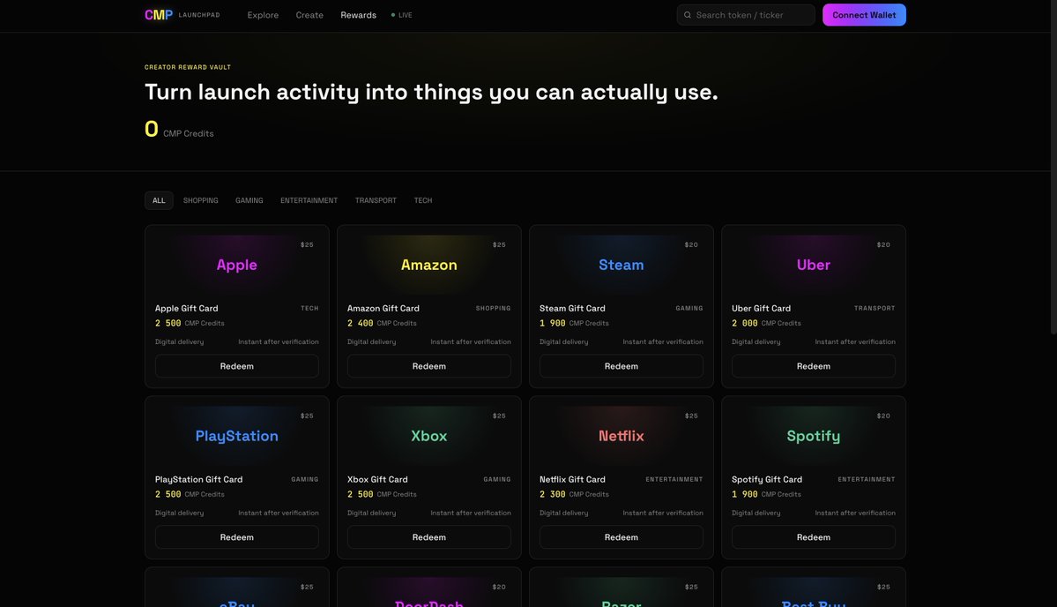The image size is (1057, 607).
Task: Click the 2 300 CMP Credits price
Action: pyautogui.click(x=574, y=494)
